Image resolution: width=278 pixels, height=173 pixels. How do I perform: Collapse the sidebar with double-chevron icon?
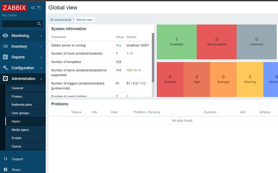click(x=33, y=8)
